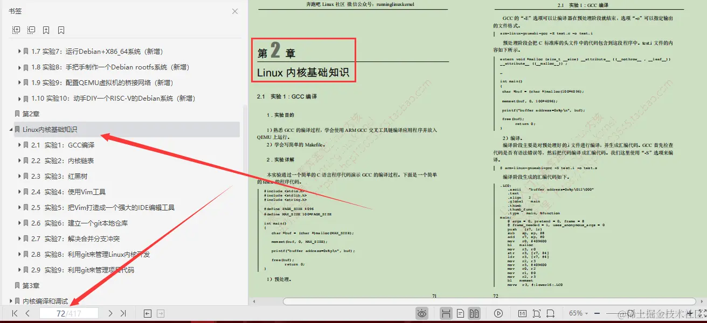Expand the '第3章' bookmark chevron
Screen dimensions: 707x323
[10, 285]
